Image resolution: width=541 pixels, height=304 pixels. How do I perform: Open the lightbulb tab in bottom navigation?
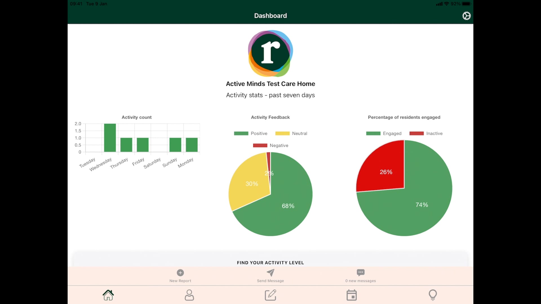click(x=433, y=295)
